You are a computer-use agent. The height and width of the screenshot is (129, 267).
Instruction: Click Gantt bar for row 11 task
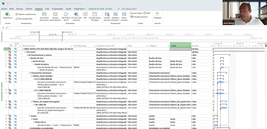[x=221, y=82]
